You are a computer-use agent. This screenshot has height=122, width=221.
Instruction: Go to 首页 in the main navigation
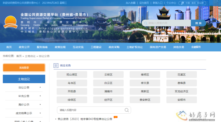[x=9, y=47]
